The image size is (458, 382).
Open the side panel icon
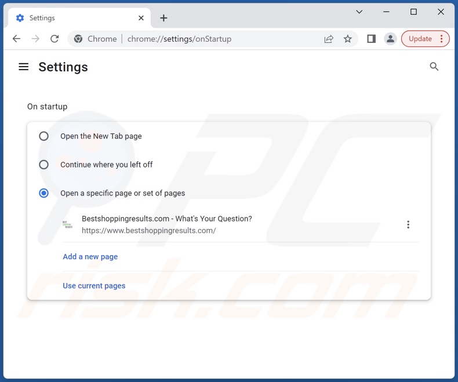[371, 39]
